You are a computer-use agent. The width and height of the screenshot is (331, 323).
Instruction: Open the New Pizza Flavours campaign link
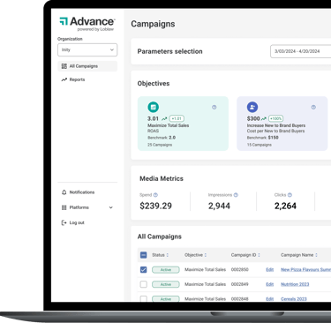coord(305,269)
